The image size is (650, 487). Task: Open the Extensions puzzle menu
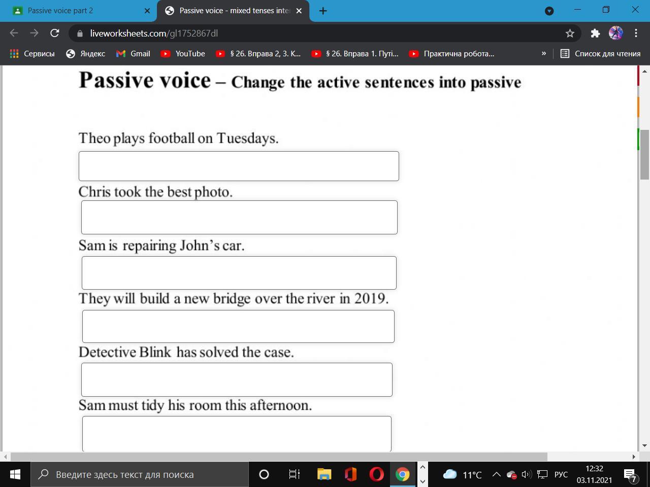595,33
